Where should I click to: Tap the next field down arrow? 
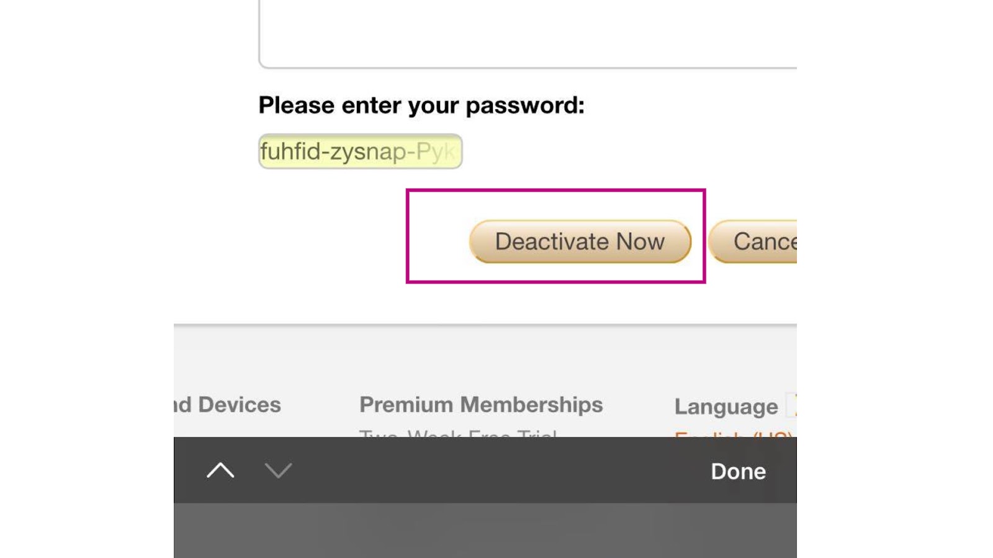(x=278, y=471)
